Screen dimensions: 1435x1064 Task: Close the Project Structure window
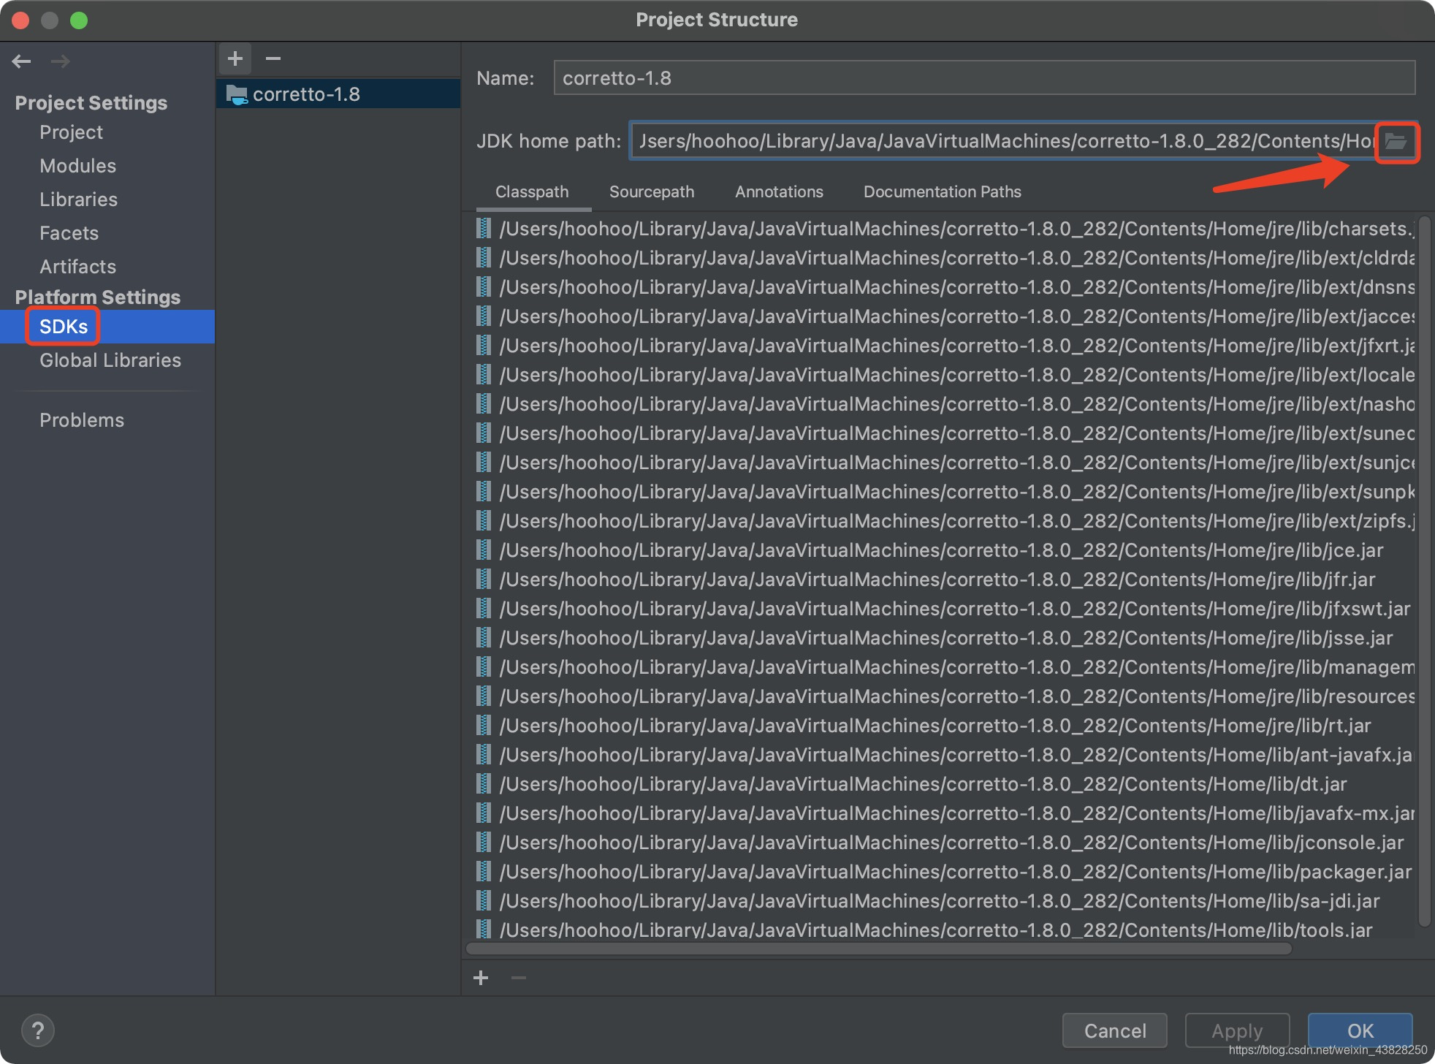click(x=20, y=20)
